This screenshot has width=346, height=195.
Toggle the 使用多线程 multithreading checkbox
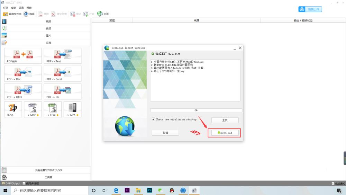tap(24, 183)
